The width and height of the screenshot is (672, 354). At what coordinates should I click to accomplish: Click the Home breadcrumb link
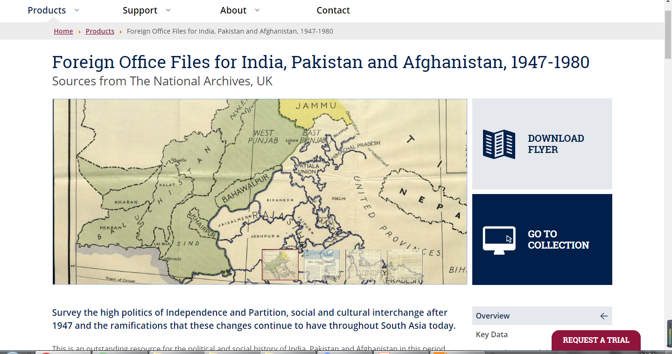(x=63, y=31)
